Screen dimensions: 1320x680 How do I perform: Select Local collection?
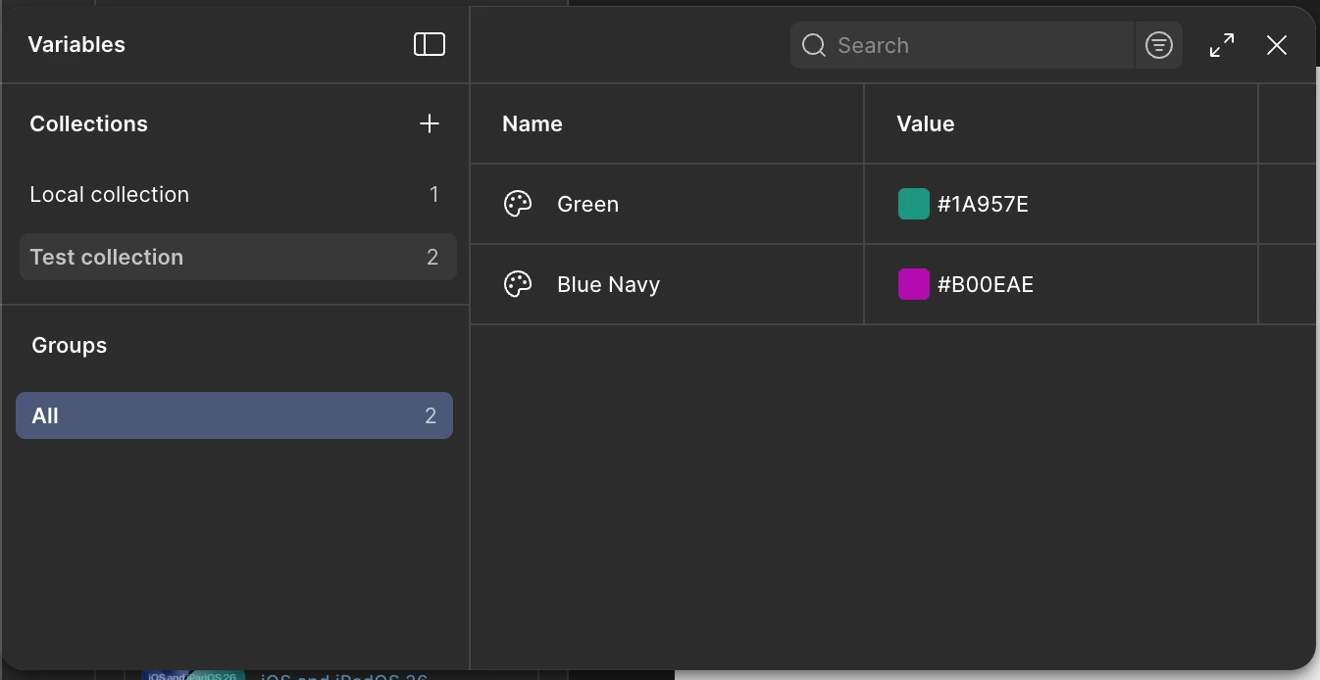coord(237,194)
